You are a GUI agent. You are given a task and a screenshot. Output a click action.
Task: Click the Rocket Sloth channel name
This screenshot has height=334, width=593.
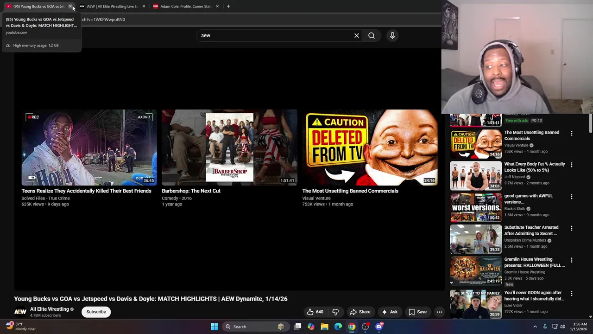click(515, 209)
